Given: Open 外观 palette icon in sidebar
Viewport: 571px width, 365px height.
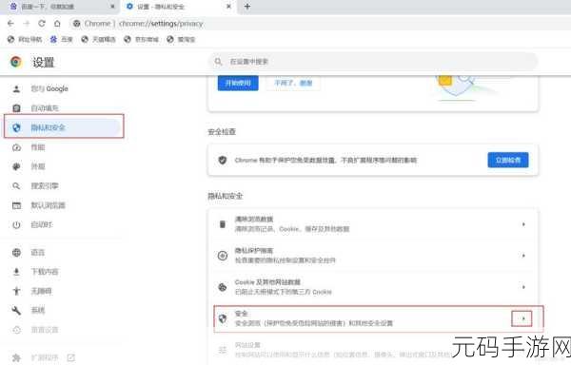Looking at the screenshot, I should (16, 166).
